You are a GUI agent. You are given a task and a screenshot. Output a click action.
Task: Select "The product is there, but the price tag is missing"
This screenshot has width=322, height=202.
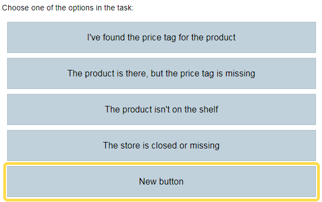point(162,73)
